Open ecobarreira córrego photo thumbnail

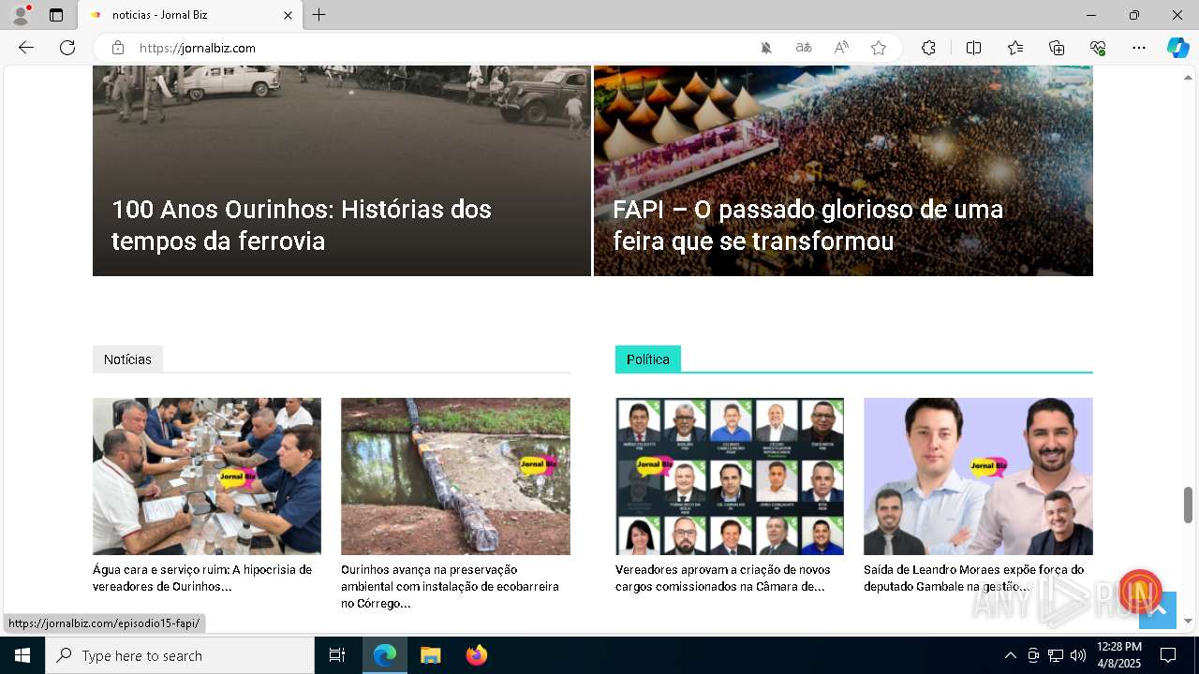coord(455,476)
